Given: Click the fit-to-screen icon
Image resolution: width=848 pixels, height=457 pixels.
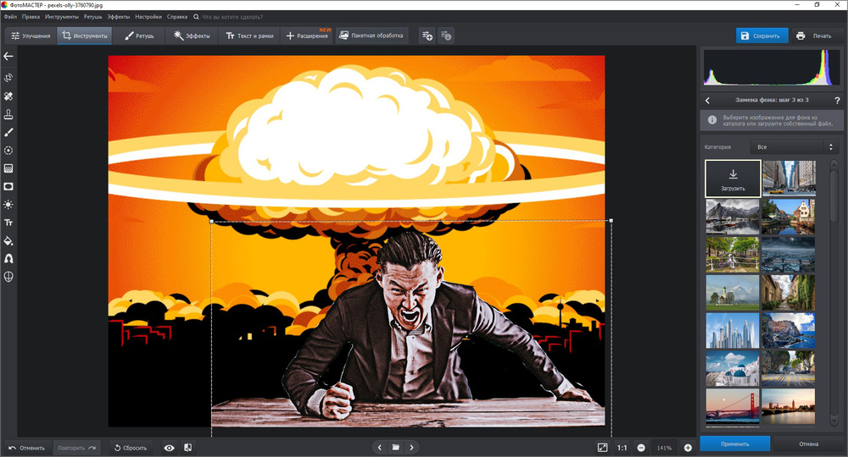Looking at the screenshot, I should click(602, 447).
